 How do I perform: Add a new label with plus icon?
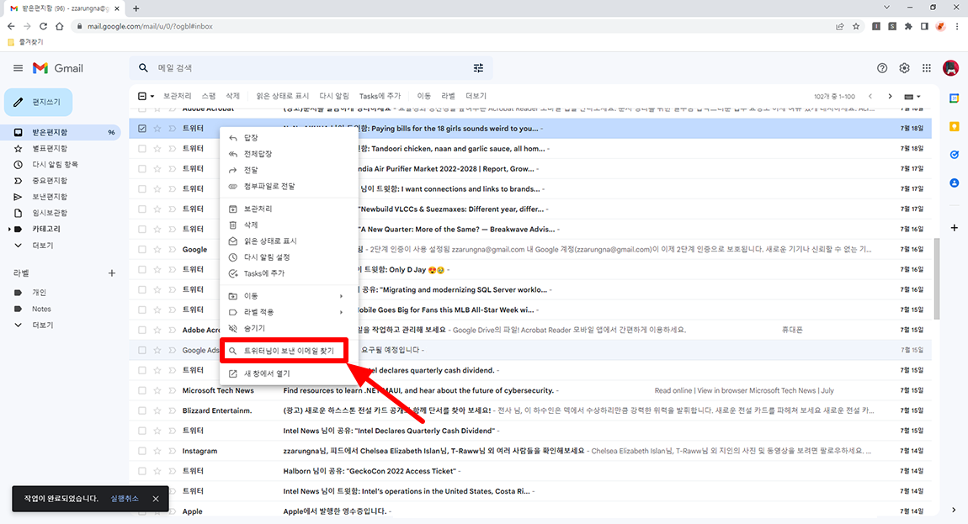tap(112, 273)
